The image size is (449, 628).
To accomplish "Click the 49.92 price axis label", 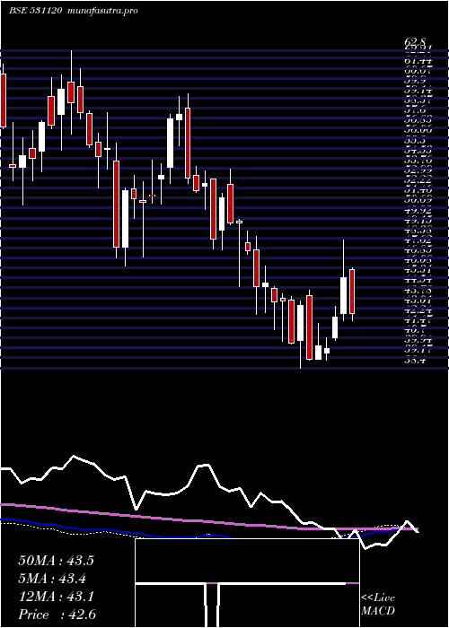I will coord(418,211).
